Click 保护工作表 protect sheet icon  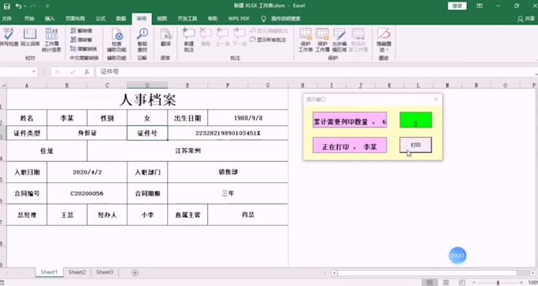[x=305, y=40]
